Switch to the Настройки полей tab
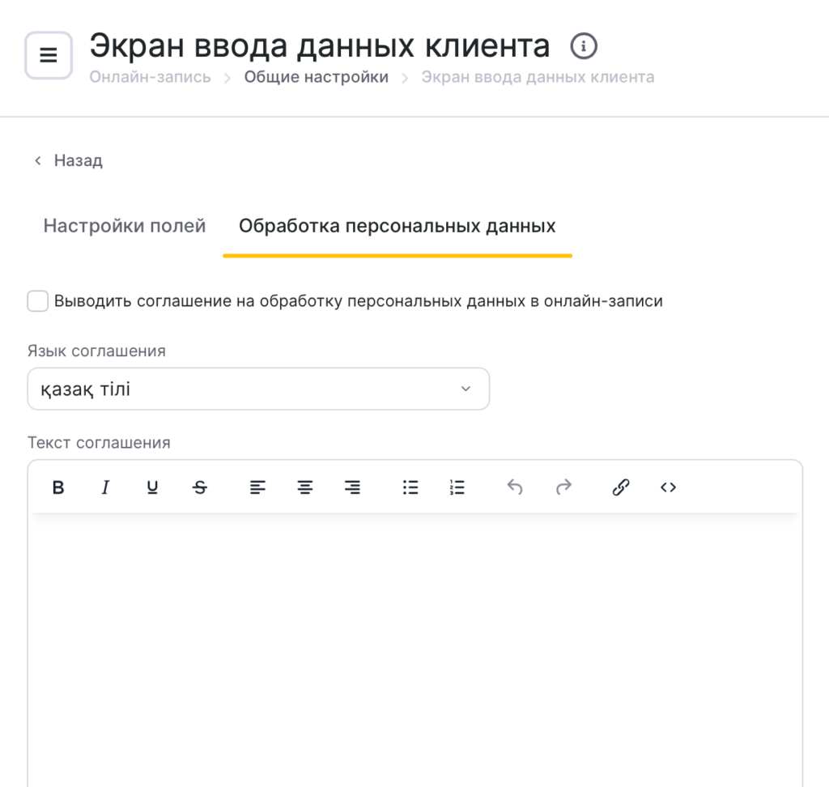The image size is (829, 787). coord(125,226)
